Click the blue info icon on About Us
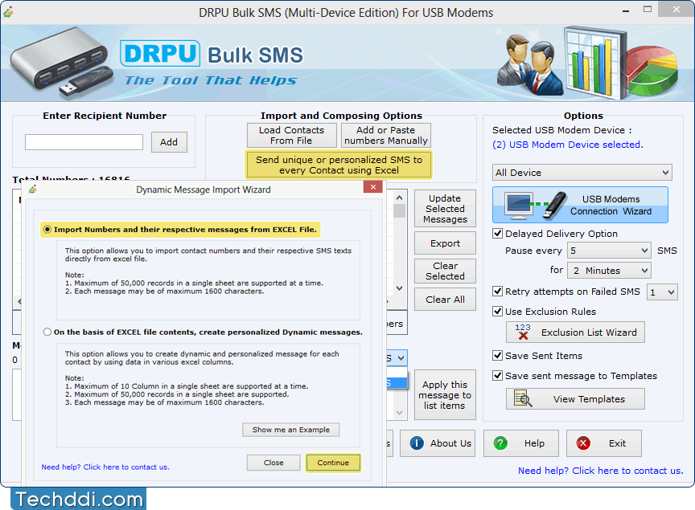The height and width of the screenshot is (510, 695). pos(417,443)
